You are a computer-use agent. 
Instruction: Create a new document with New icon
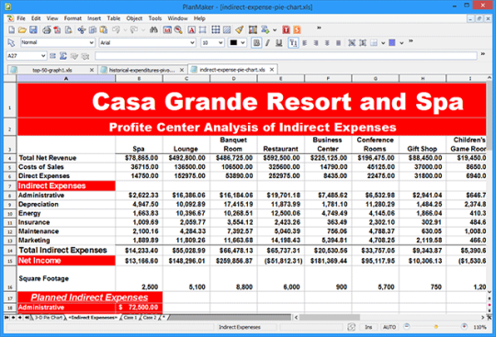tap(12, 30)
